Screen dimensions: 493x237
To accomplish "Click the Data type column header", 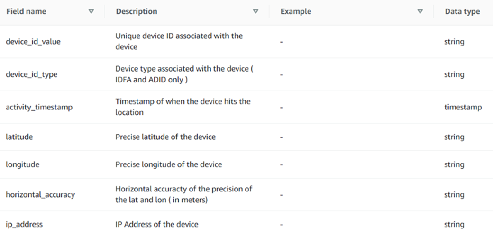I will (x=462, y=12).
